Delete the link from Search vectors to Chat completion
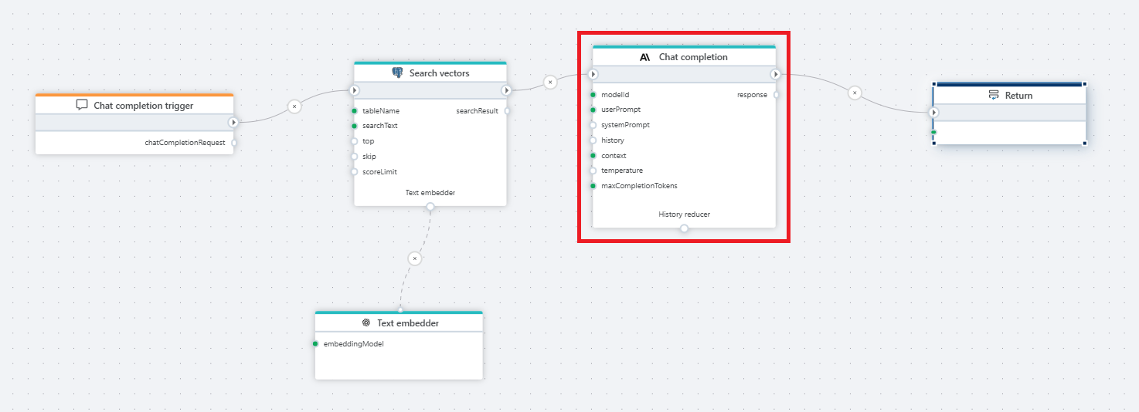1139x412 pixels. (x=549, y=82)
